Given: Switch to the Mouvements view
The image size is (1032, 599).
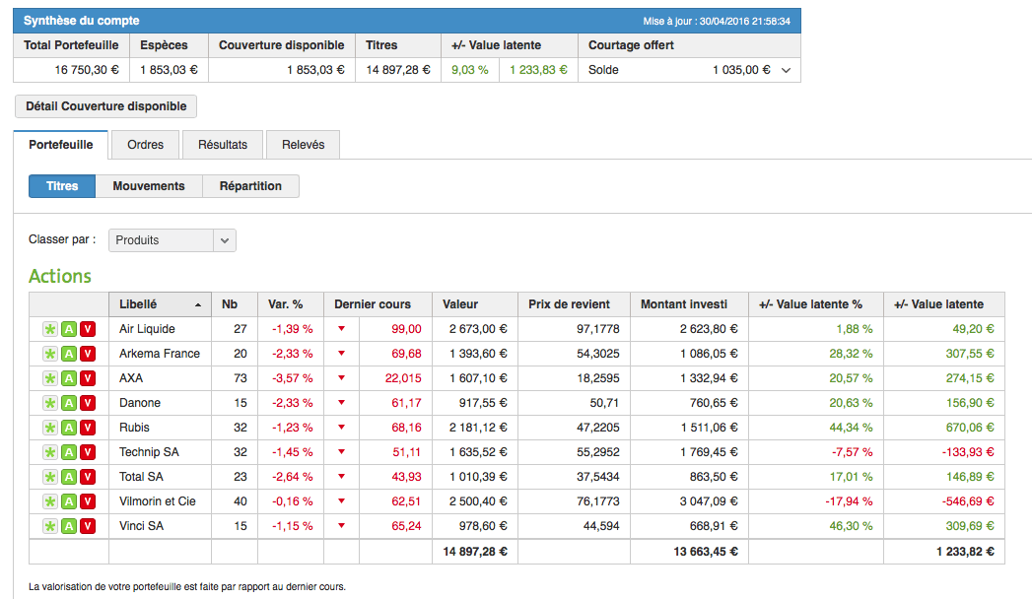Looking at the screenshot, I should click(149, 186).
